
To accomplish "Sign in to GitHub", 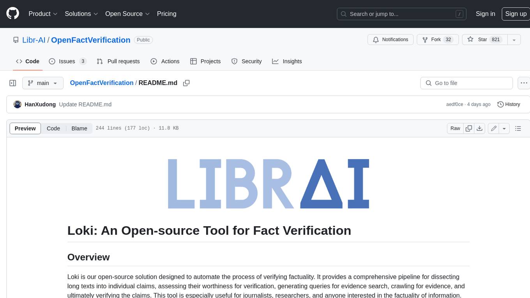I will 485,14.
